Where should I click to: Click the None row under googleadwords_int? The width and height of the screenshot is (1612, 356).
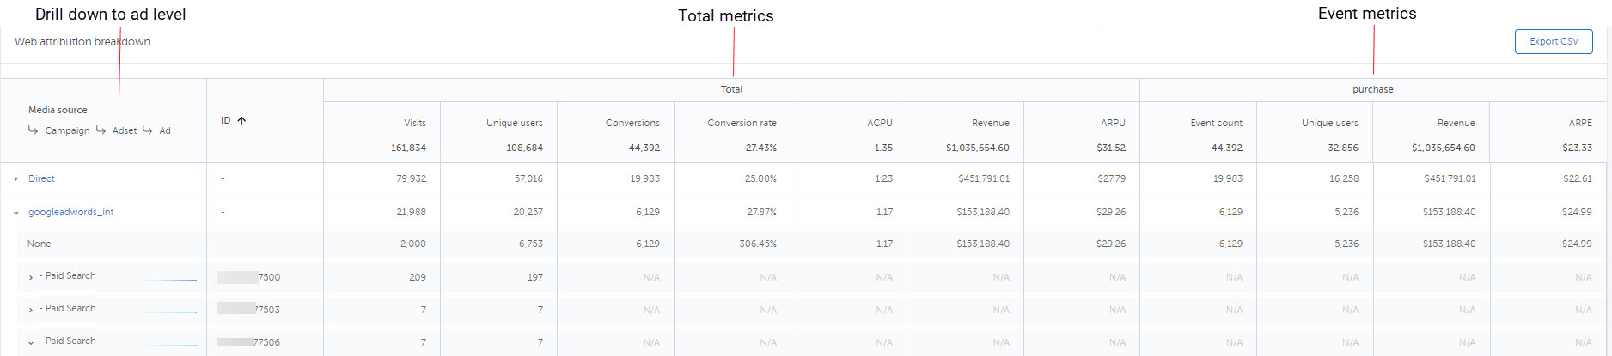[x=40, y=244]
